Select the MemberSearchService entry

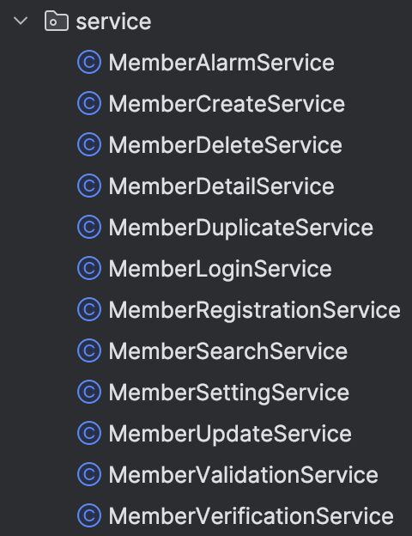(228, 351)
